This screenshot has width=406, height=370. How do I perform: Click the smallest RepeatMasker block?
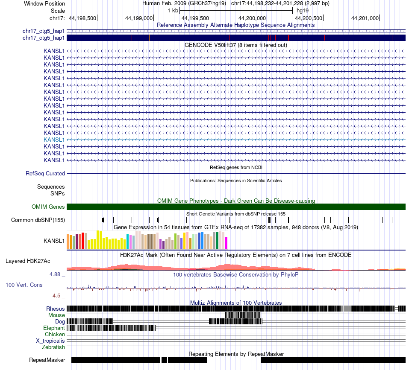coord(164,360)
